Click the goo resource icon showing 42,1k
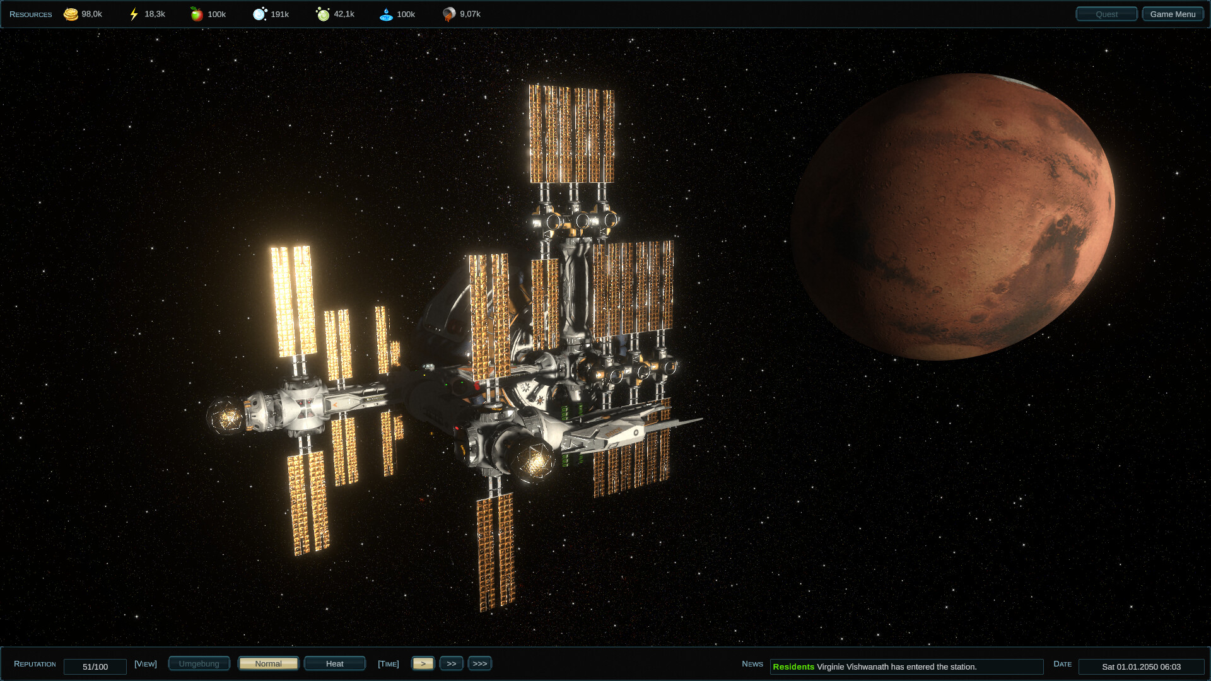Viewport: 1211px width, 681px height. (324, 13)
